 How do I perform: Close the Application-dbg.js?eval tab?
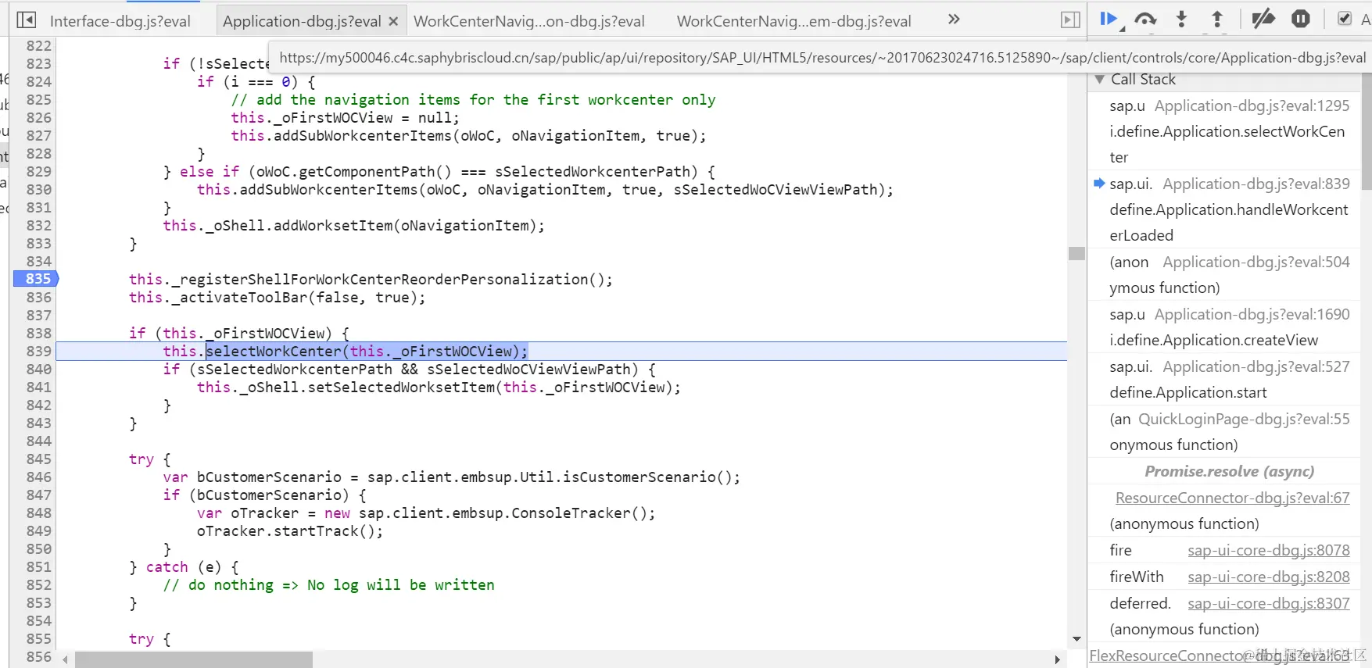pos(393,21)
